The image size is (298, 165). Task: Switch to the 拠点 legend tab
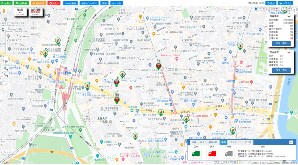tap(202, 142)
